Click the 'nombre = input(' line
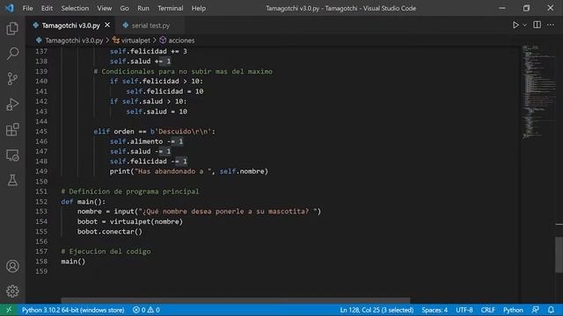563x316 pixels. [x=200, y=212]
